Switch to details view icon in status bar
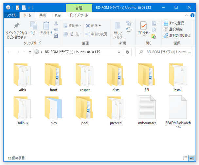Image resolution: width=199 pixels, height=165 pixels. click(x=185, y=158)
